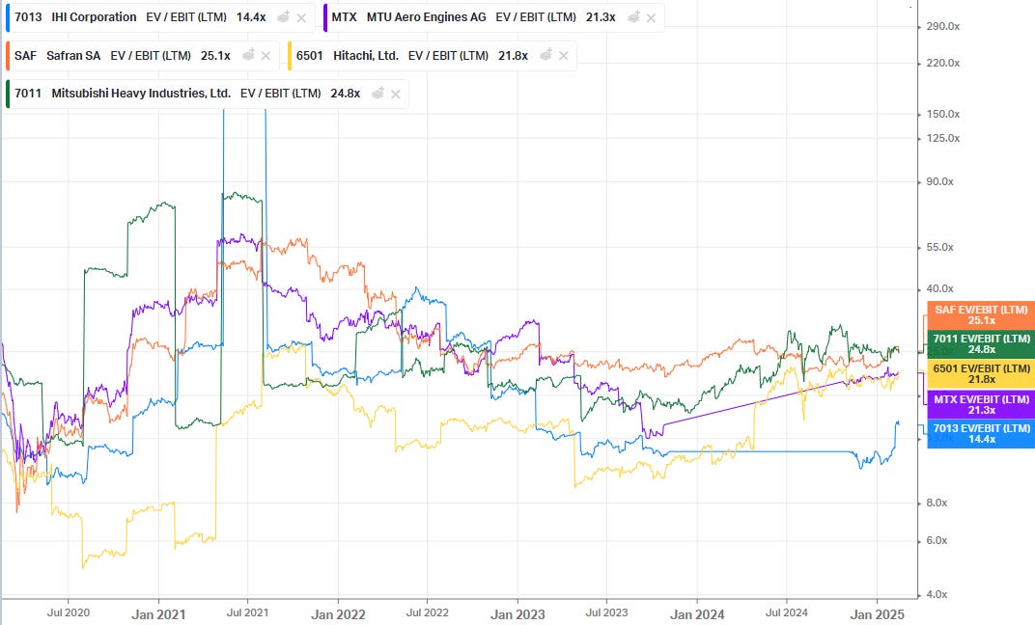Click the Jul 2022 date axis label
Screen dimensions: 1035x625
click(427, 612)
